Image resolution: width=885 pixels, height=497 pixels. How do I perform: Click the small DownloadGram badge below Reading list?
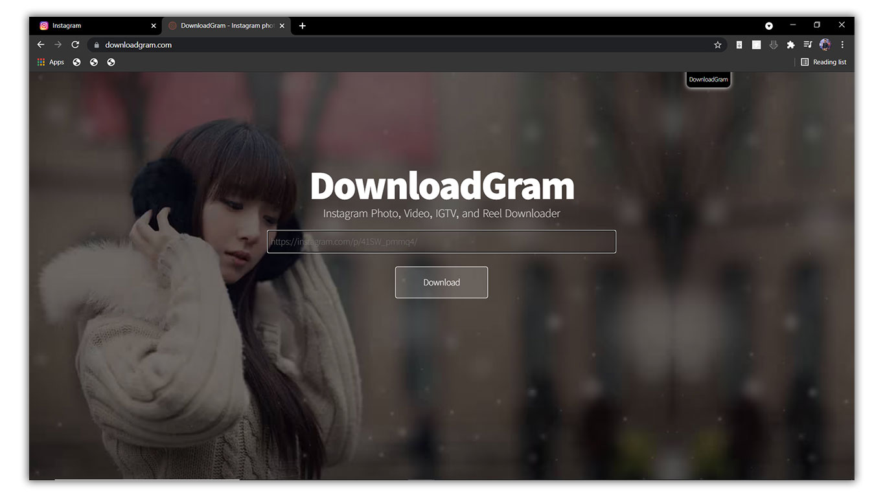click(x=708, y=80)
